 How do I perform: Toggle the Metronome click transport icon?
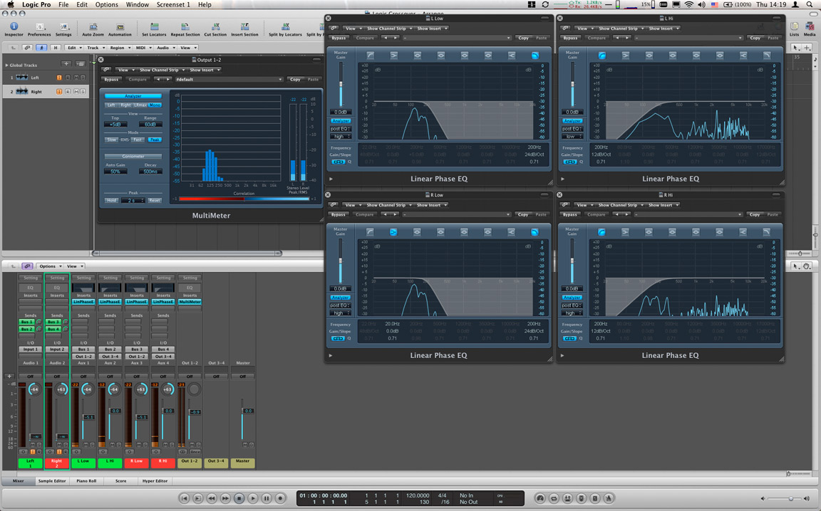[609, 498]
